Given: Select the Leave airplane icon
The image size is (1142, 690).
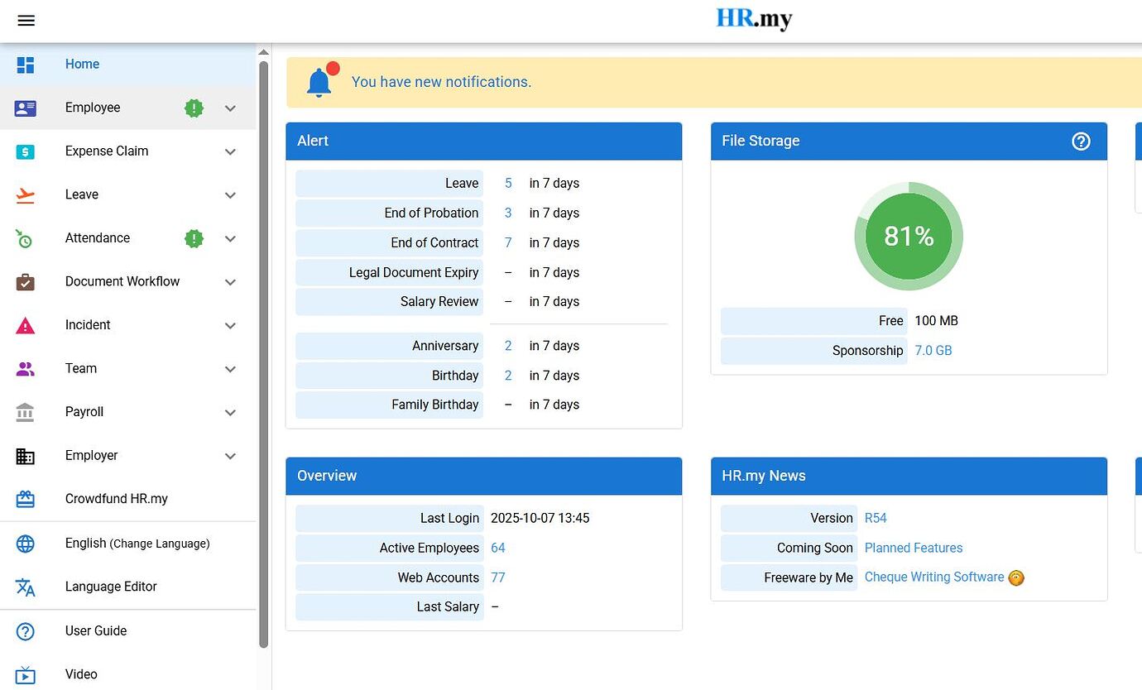Looking at the screenshot, I should 25,194.
